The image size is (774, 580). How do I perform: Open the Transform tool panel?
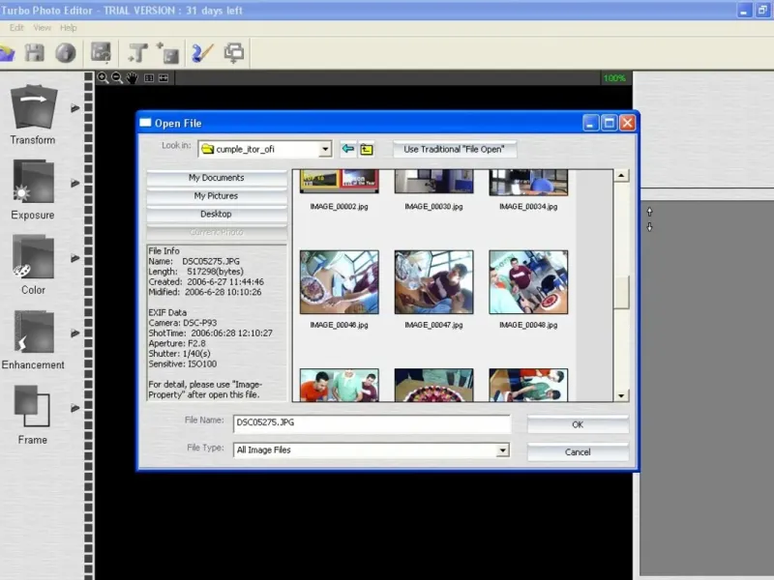(x=33, y=107)
